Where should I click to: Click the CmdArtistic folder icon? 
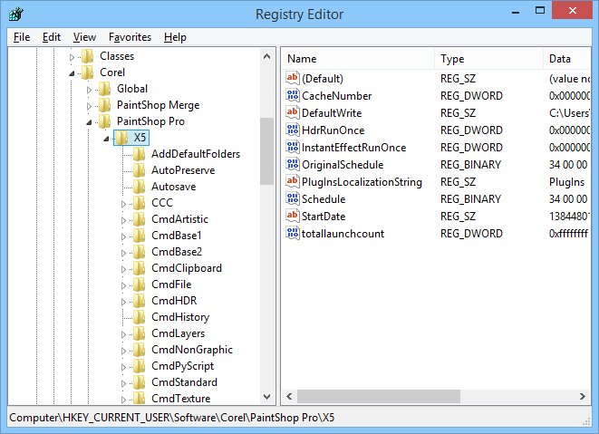pos(139,219)
